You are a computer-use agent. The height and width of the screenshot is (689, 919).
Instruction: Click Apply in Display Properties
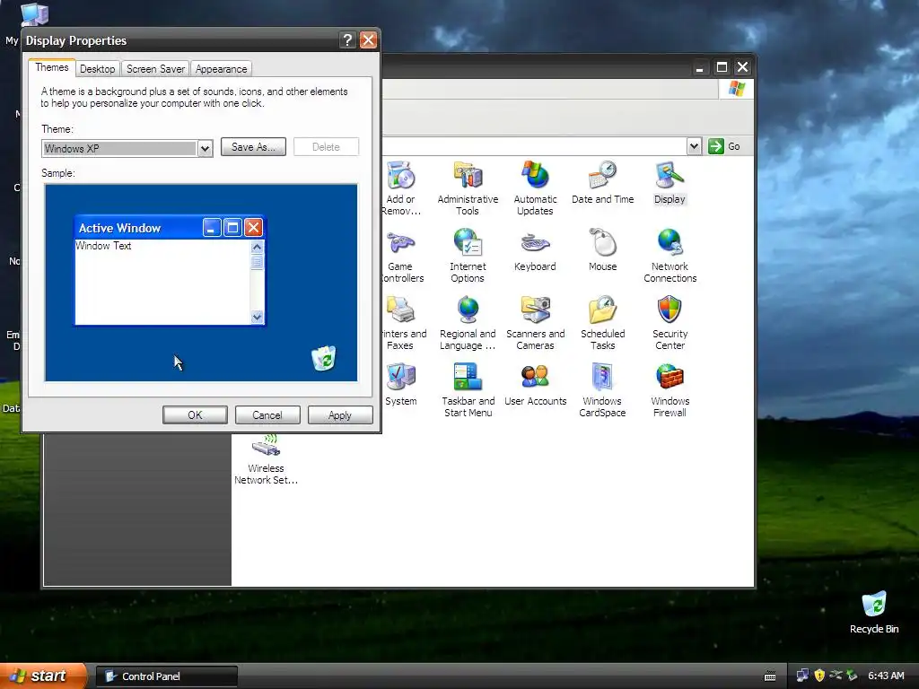click(x=340, y=414)
